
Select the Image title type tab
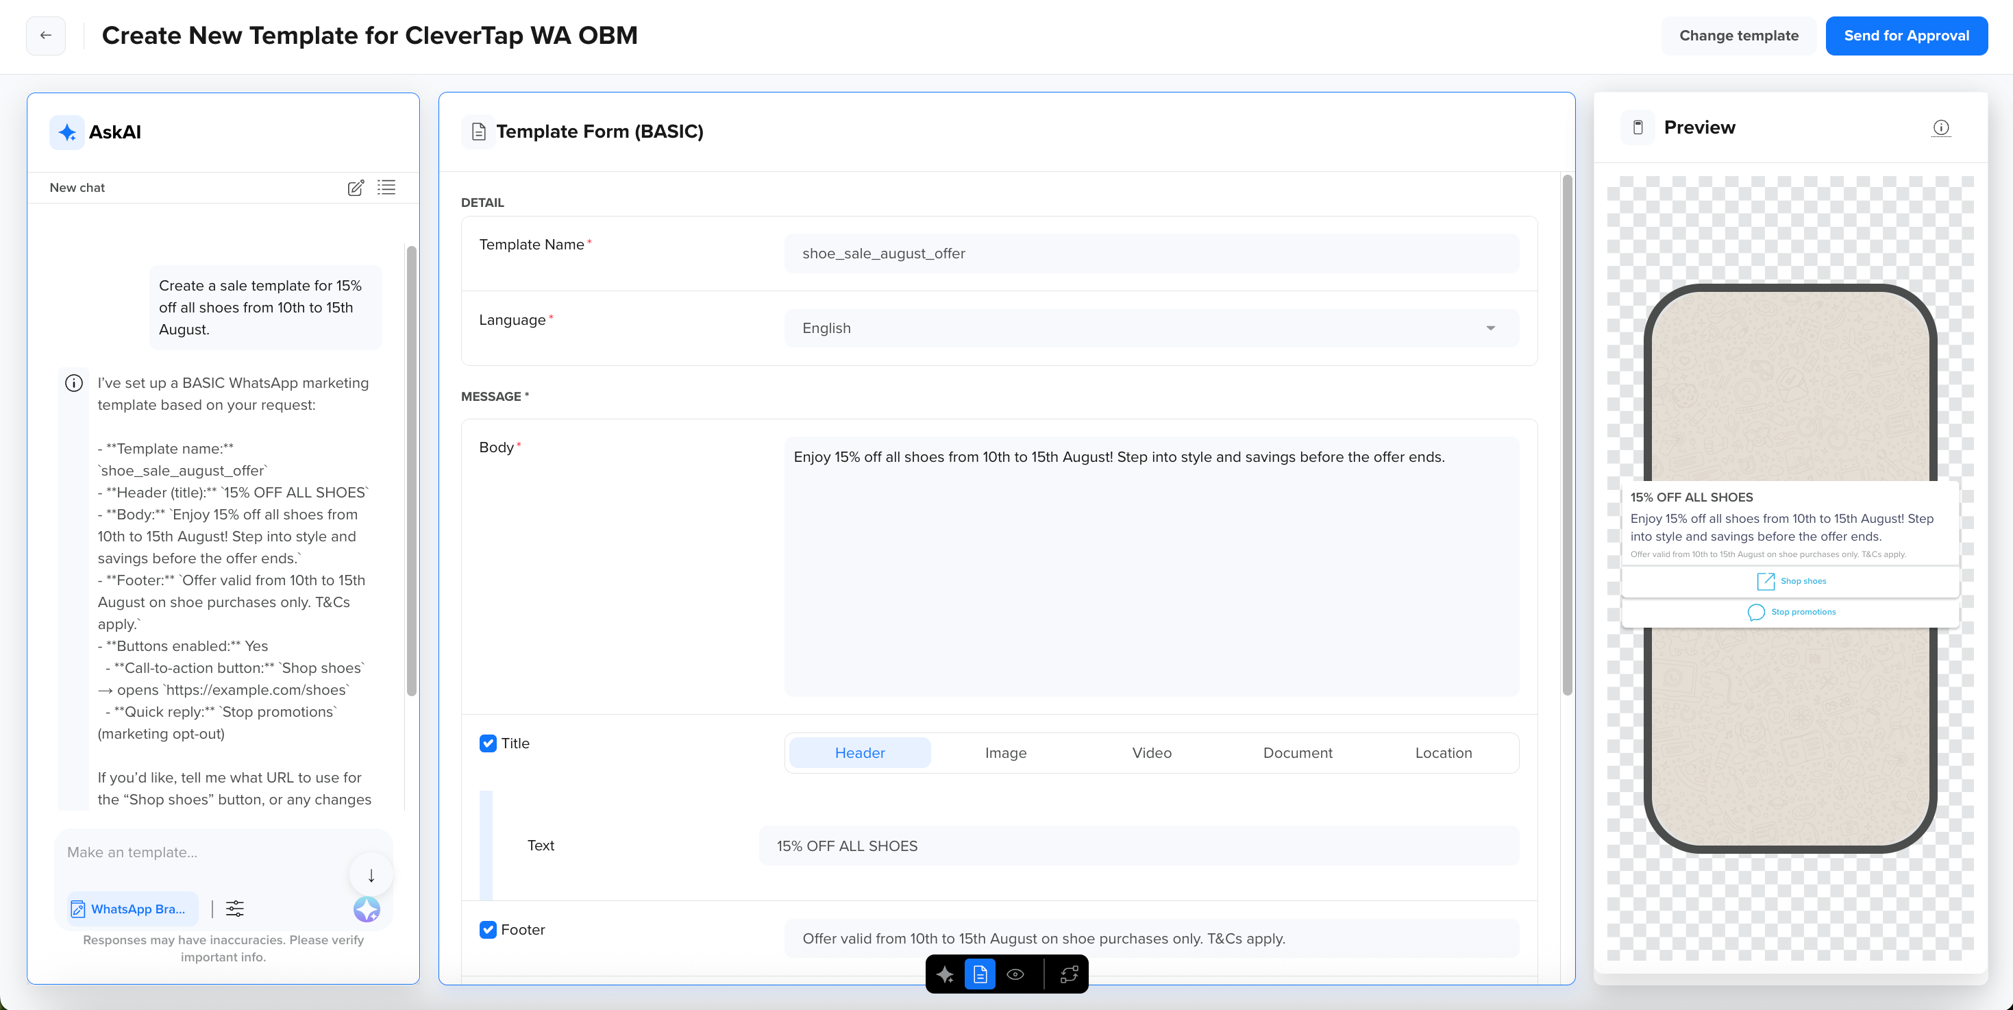coord(1006,753)
